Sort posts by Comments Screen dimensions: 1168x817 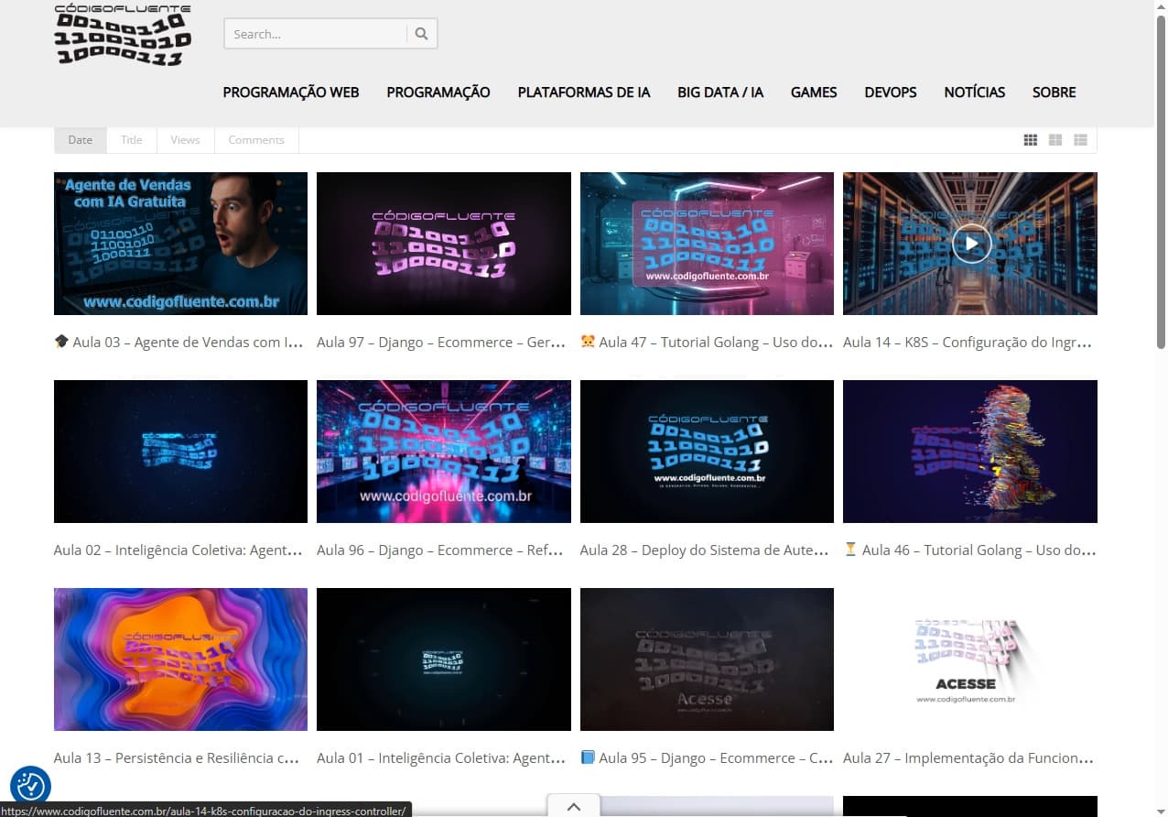[x=256, y=140]
